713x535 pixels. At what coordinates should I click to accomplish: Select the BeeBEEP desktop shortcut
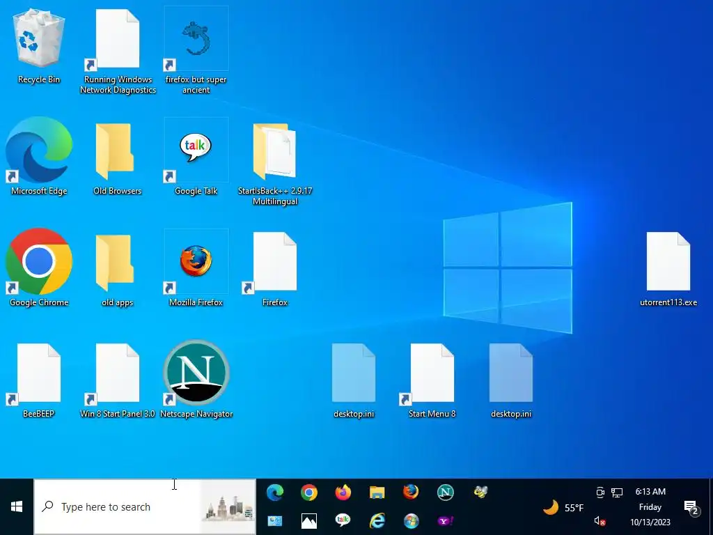(39, 380)
